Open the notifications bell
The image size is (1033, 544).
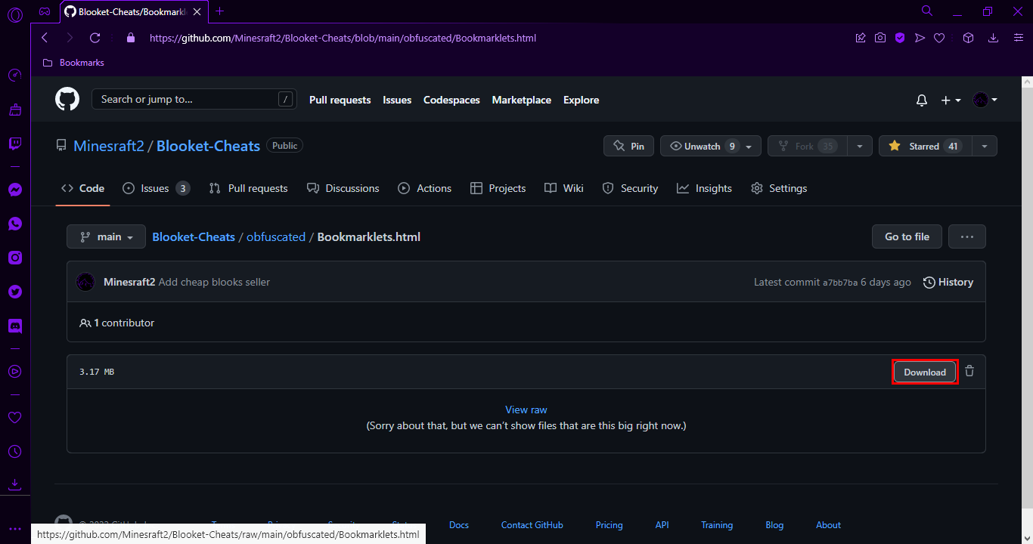(x=921, y=100)
